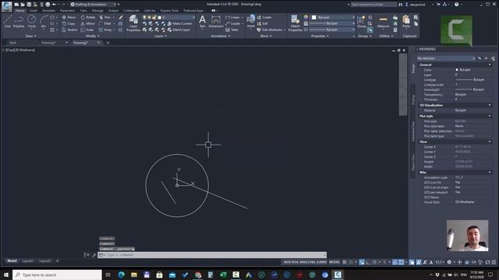
Task: Click the application menu button
Action: click(6, 6)
